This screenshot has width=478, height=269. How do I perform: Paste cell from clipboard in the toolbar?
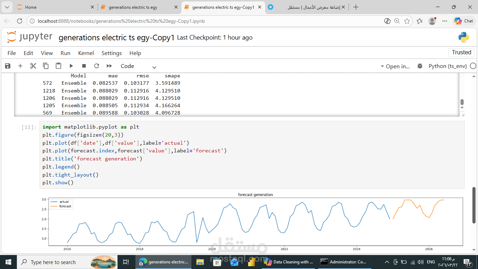(x=58, y=66)
